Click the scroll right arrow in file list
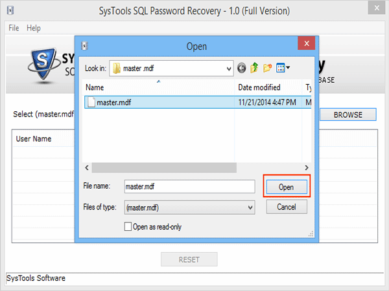Viewport: 389px width, 291px height. (x=307, y=167)
